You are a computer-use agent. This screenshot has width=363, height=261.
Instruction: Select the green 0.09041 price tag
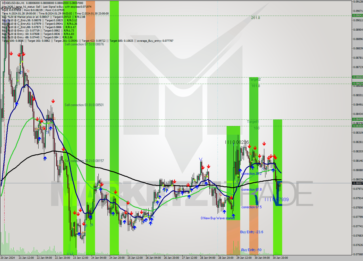coord(358,15)
